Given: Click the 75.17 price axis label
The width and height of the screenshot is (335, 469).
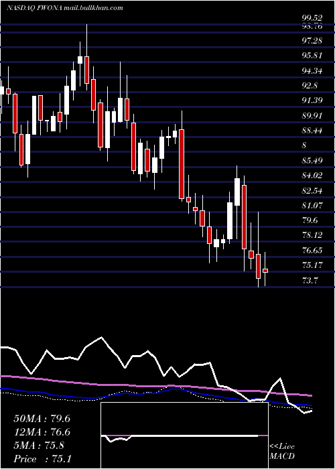Looking at the screenshot, I should pyautogui.click(x=312, y=265).
